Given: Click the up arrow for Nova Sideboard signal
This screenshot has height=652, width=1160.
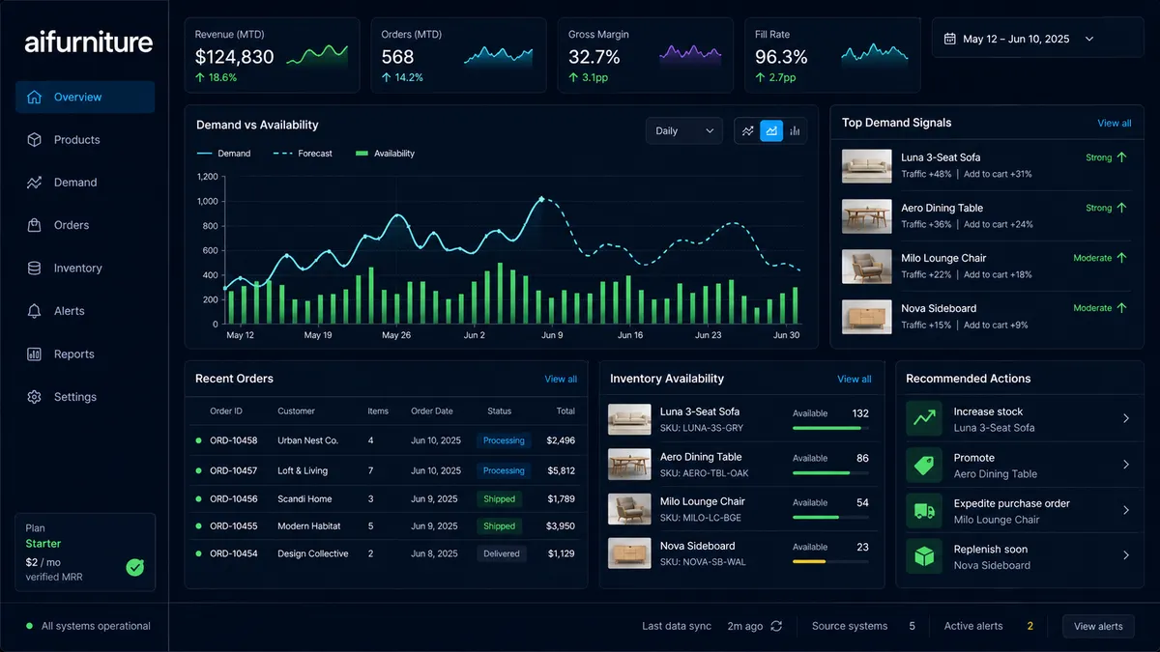Looking at the screenshot, I should pos(1122,308).
